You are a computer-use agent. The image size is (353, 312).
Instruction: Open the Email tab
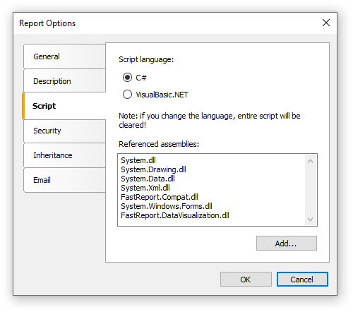tap(64, 180)
